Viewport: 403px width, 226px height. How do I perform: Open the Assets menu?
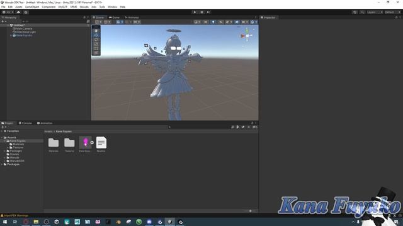pos(18,7)
